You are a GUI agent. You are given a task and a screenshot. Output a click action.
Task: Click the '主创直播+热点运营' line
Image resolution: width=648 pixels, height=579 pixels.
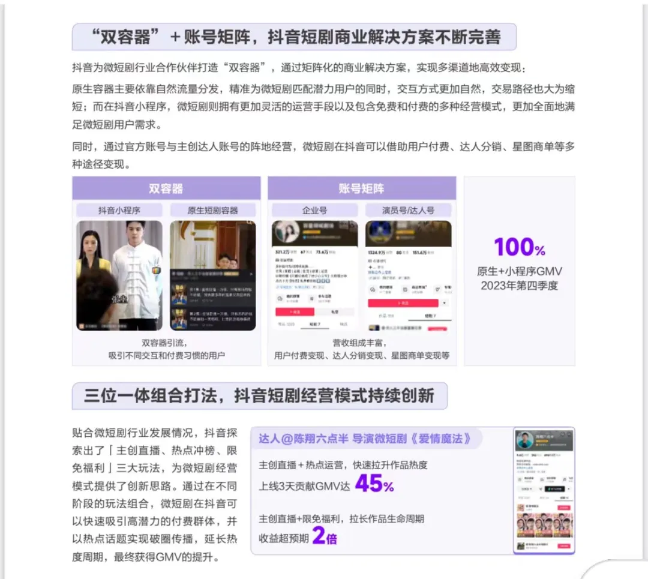pyautogui.click(x=343, y=465)
